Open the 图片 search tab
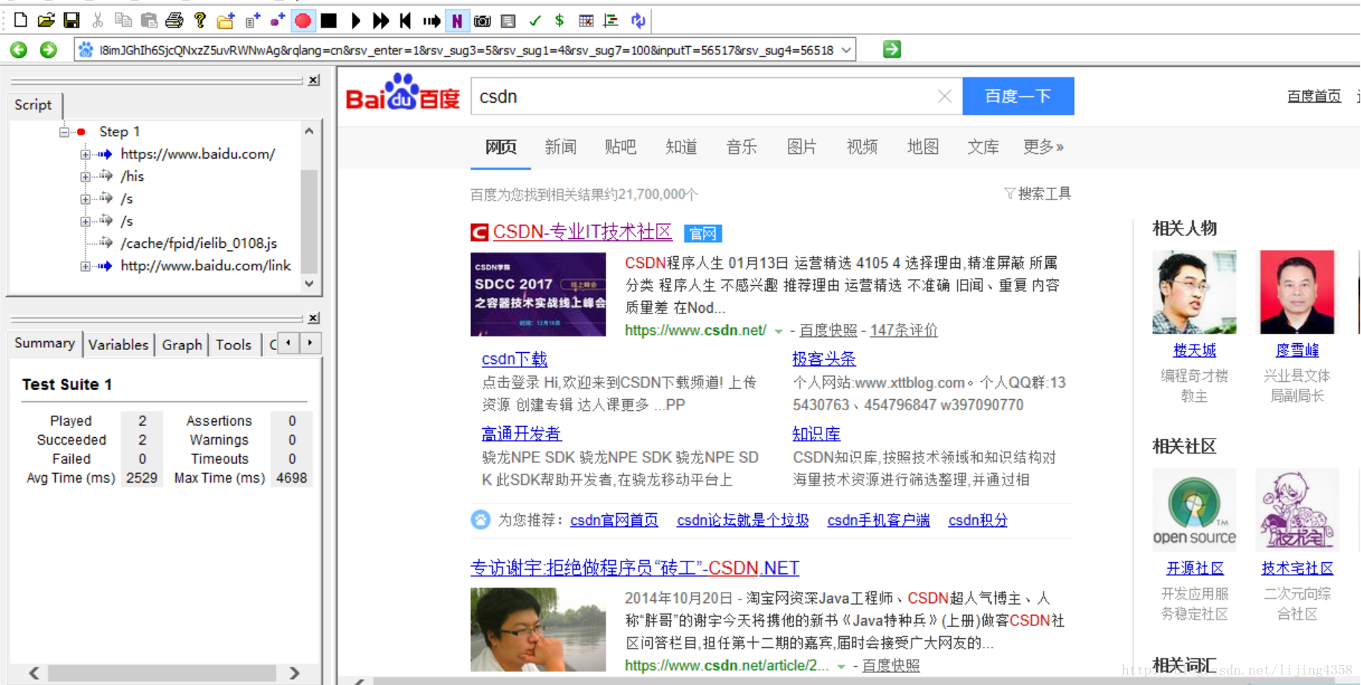The height and width of the screenshot is (685, 1361). (x=802, y=147)
